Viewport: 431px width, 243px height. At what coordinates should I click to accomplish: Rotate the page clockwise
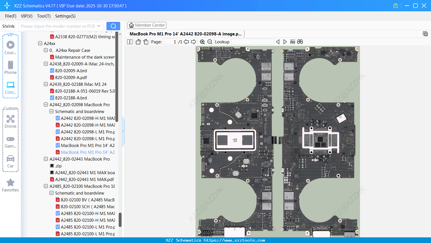click(146, 42)
